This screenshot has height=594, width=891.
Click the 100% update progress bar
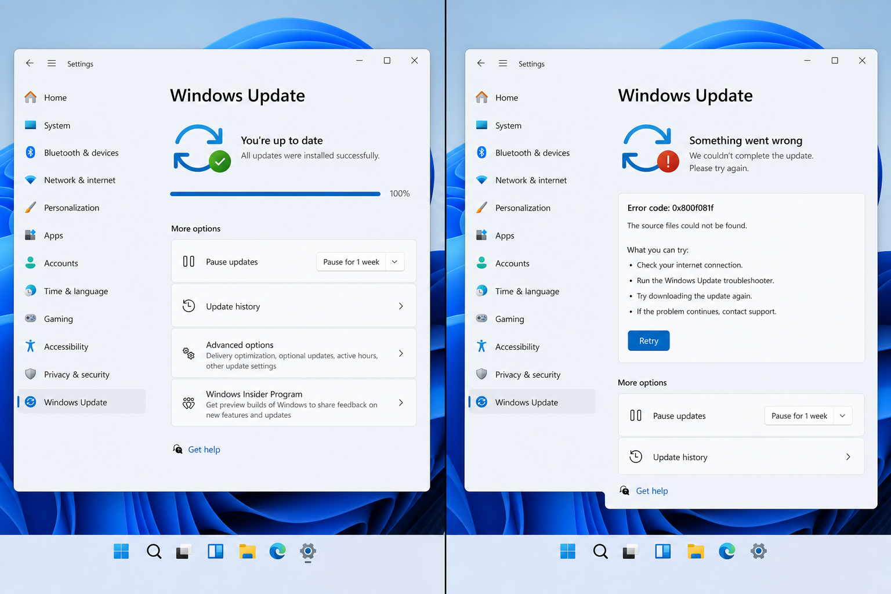(x=275, y=194)
